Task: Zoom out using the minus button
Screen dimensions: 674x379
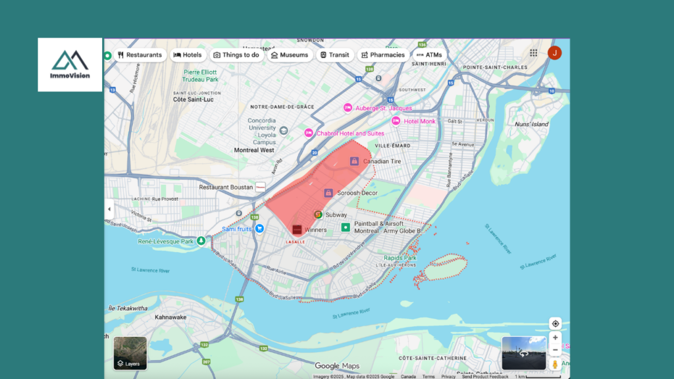Action: pos(556,350)
